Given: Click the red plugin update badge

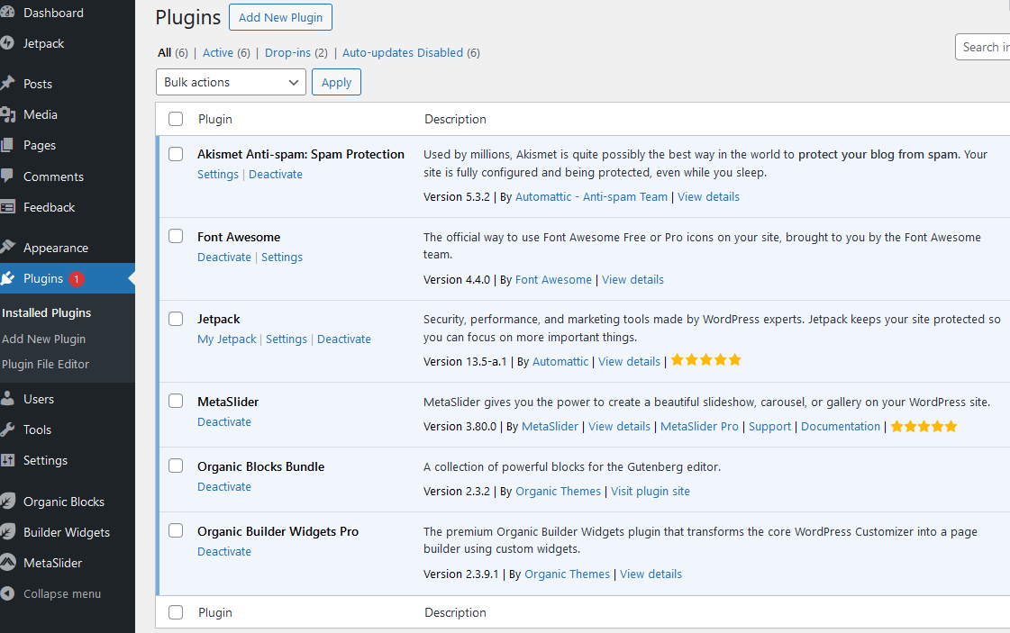Looking at the screenshot, I should point(76,279).
